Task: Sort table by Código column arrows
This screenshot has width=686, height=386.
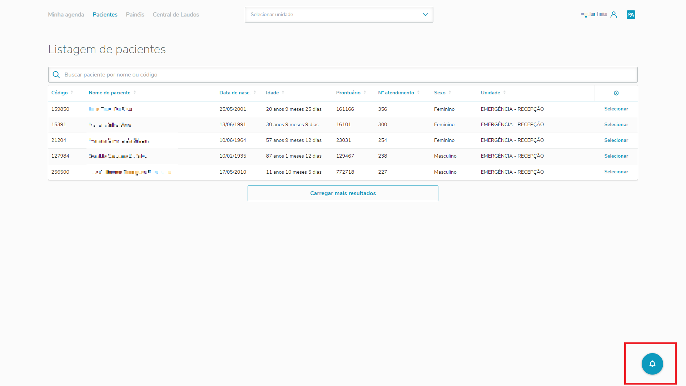Action: [x=72, y=93]
